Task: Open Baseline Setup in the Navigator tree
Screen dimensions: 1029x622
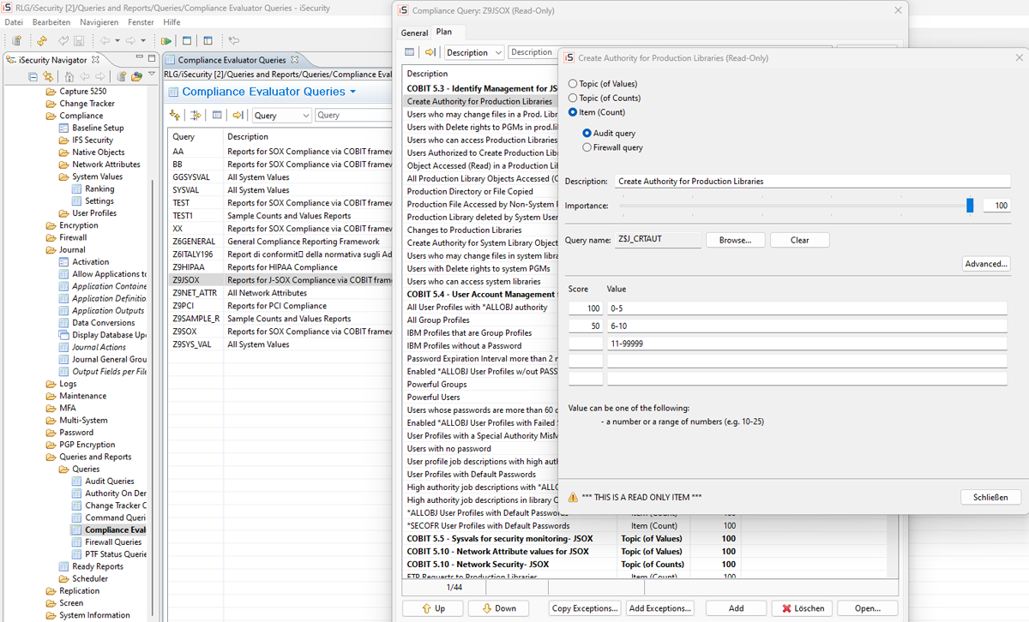Action: (x=98, y=128)
